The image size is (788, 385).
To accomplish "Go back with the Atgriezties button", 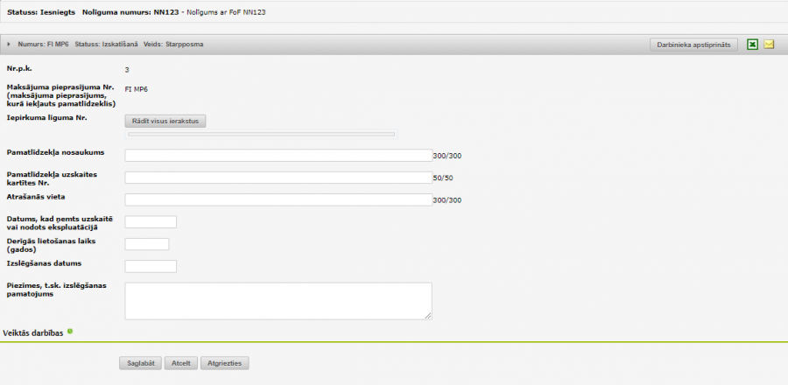I will click(226, 363).
